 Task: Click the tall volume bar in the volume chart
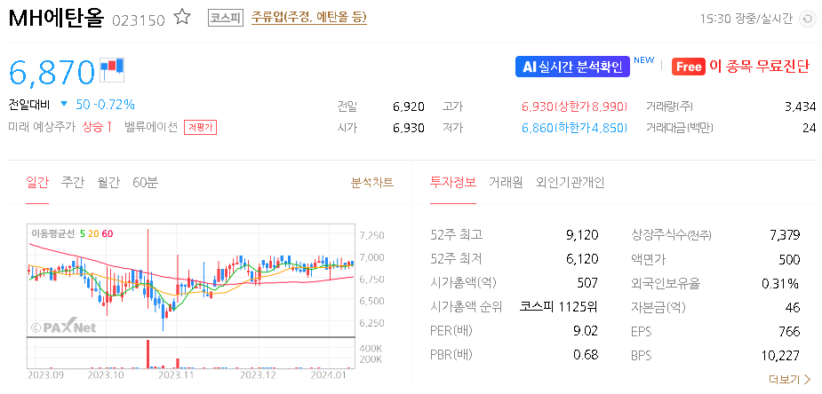point(148,354)
